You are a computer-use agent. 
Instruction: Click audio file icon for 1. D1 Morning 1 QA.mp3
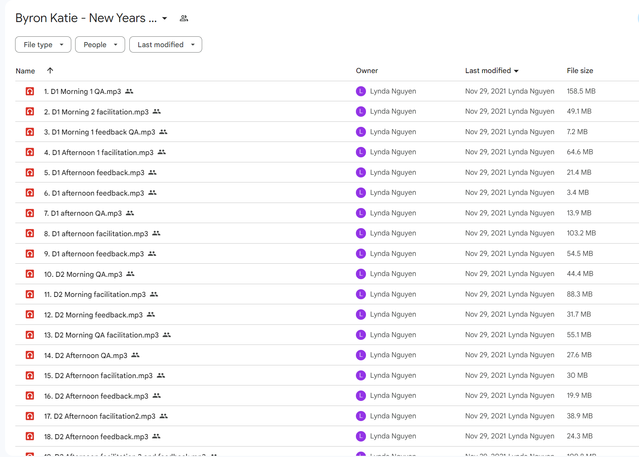30,91
